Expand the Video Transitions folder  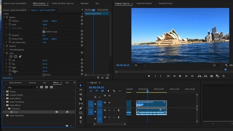[4, 115]
